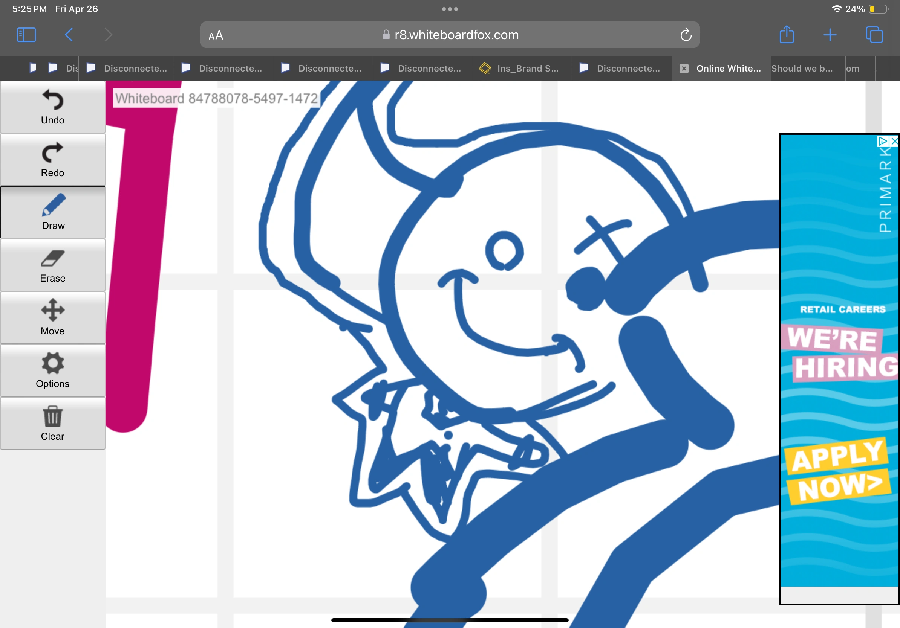Screen dimensions: 900x628
Task: Open the Options gear menu
Action: click(52, 370)
